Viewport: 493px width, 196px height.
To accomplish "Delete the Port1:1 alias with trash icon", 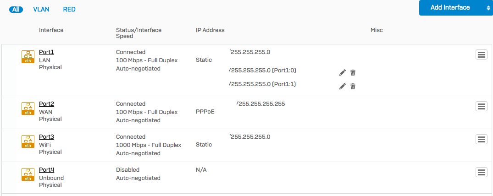I will pyautogui.click(x=353, y=86).
